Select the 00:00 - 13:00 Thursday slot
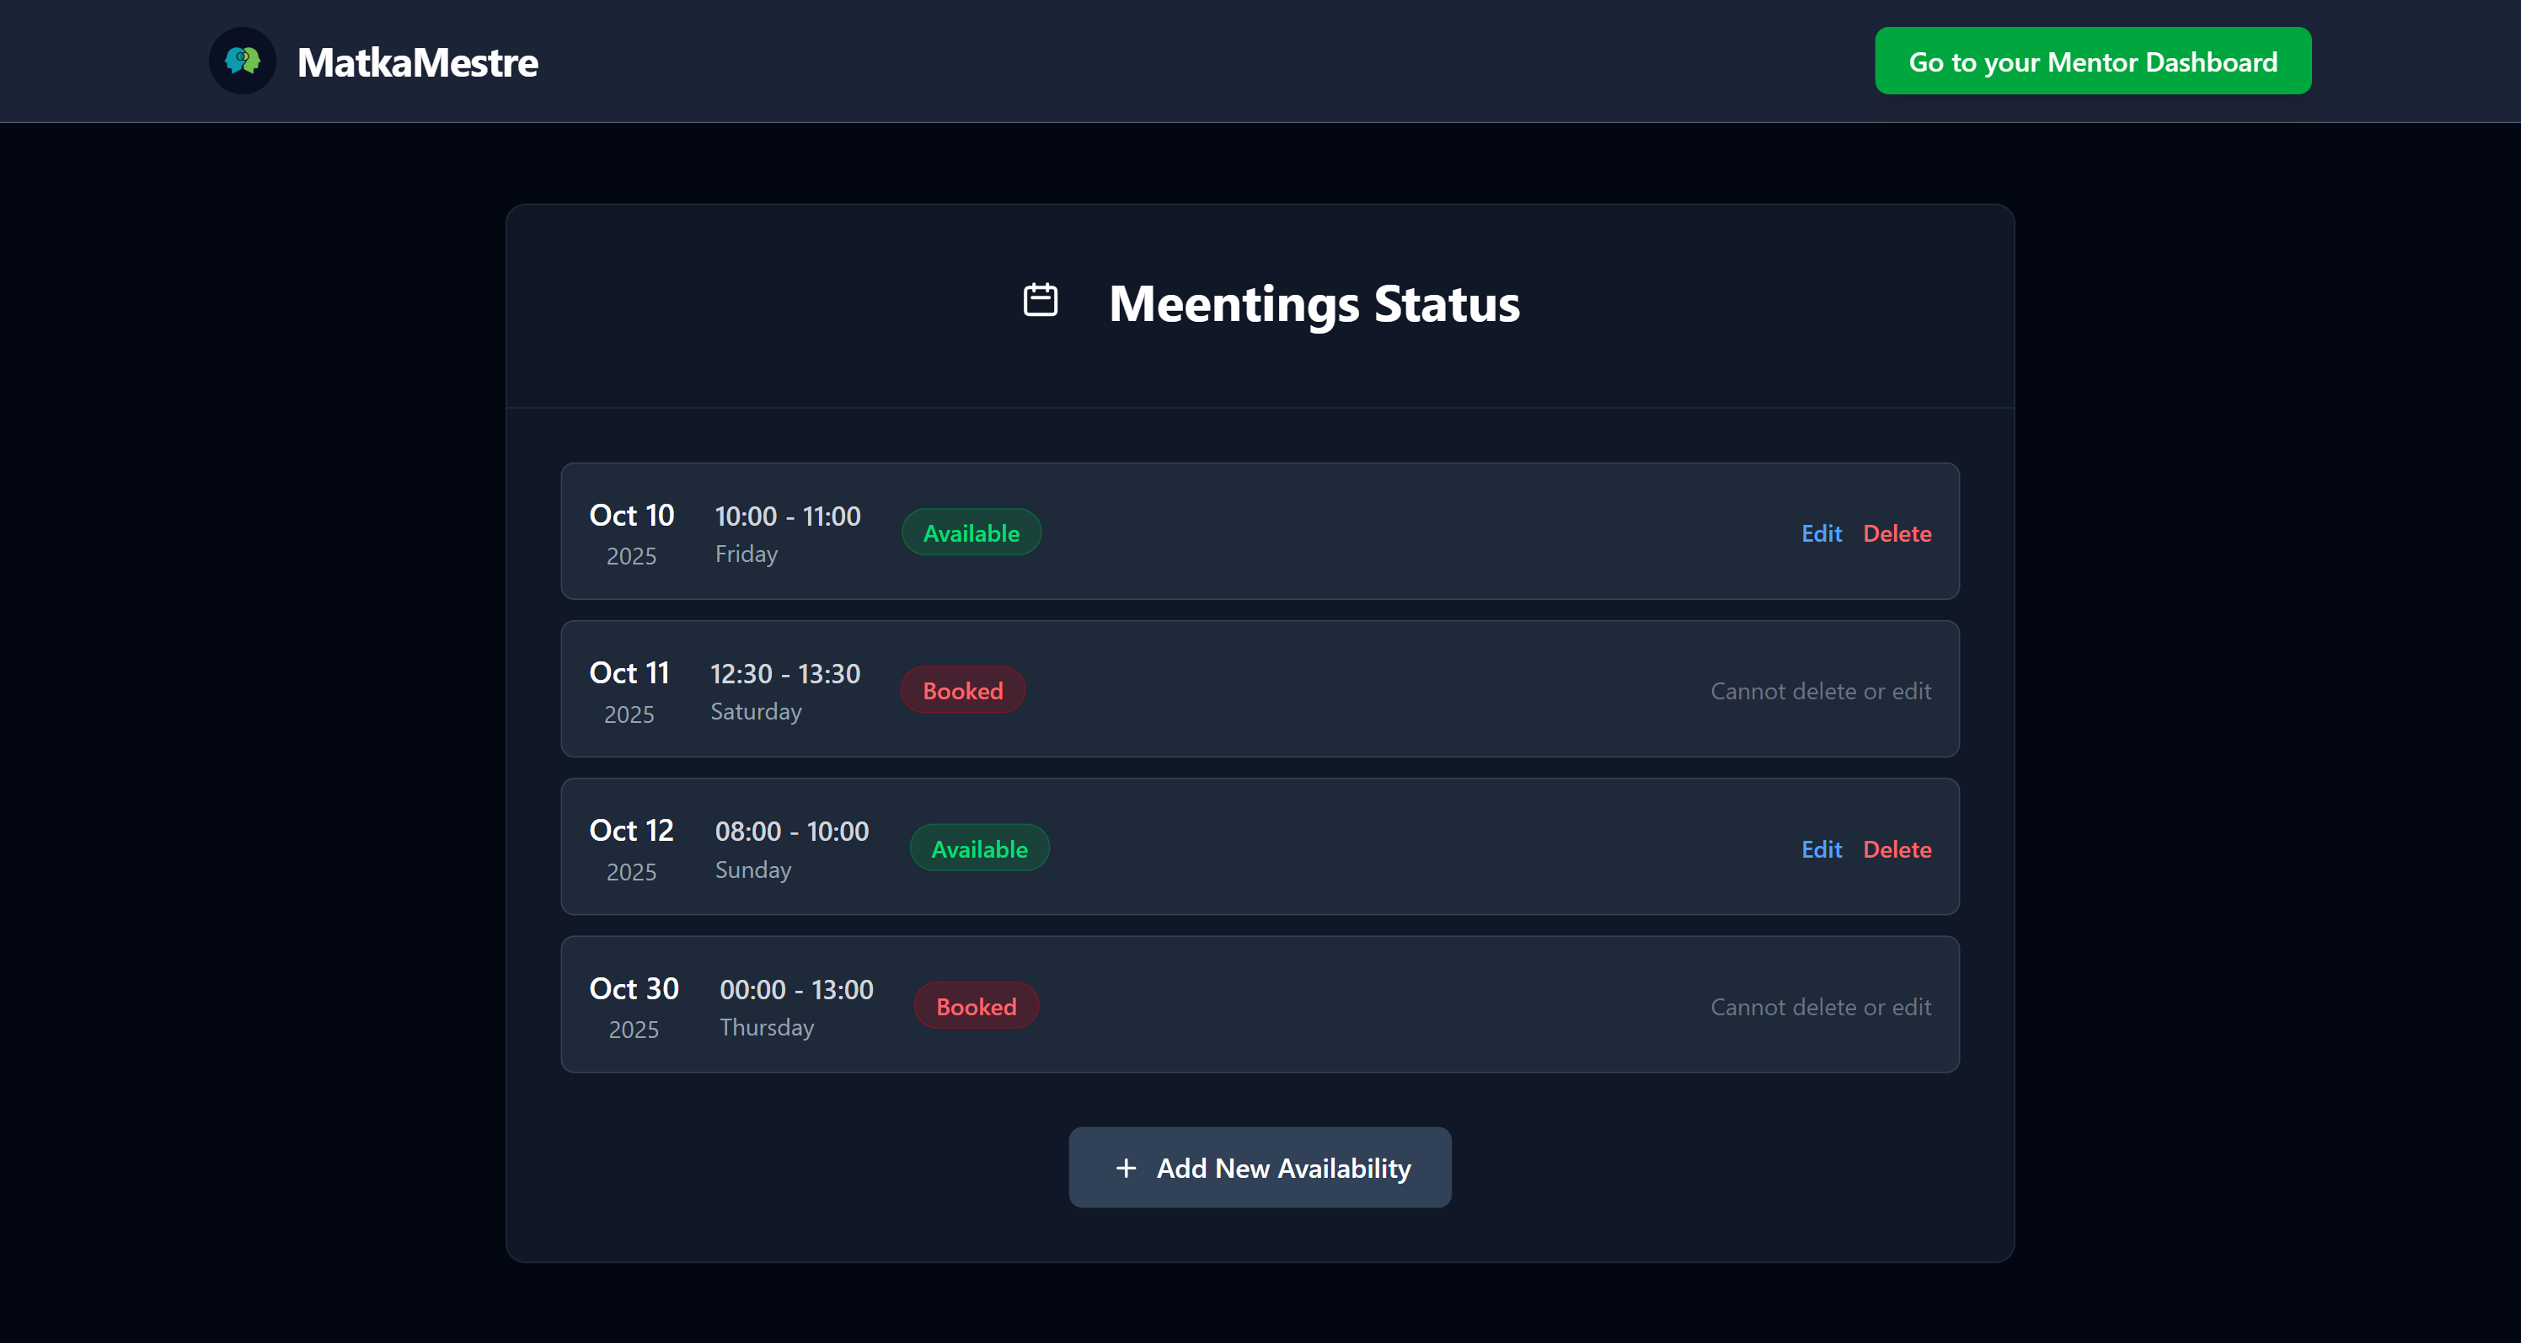The image size is (2521, 1343). (x=795, y=991)
